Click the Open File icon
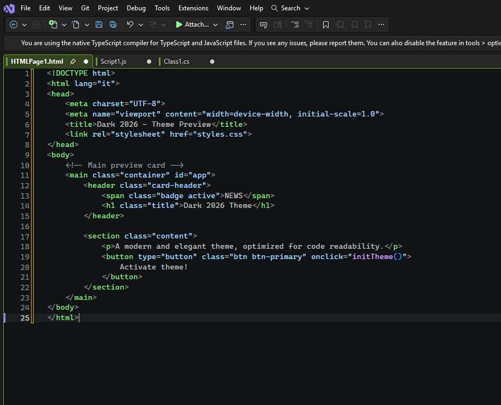 76,24
